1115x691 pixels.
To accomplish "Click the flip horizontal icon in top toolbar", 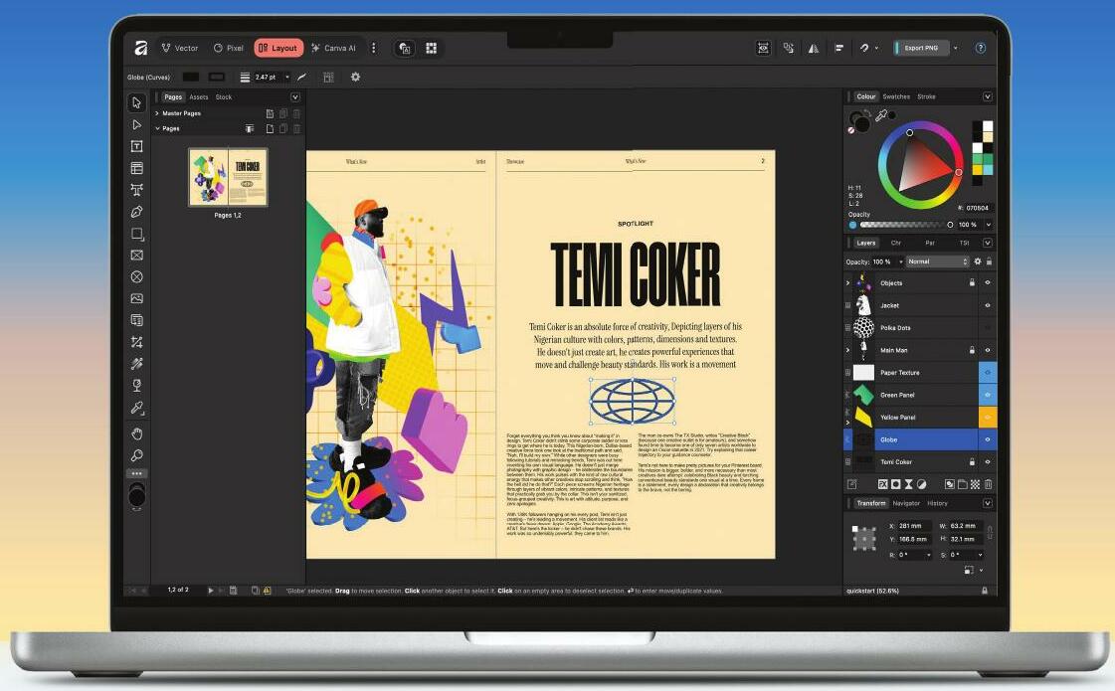I will click(814, 49).
